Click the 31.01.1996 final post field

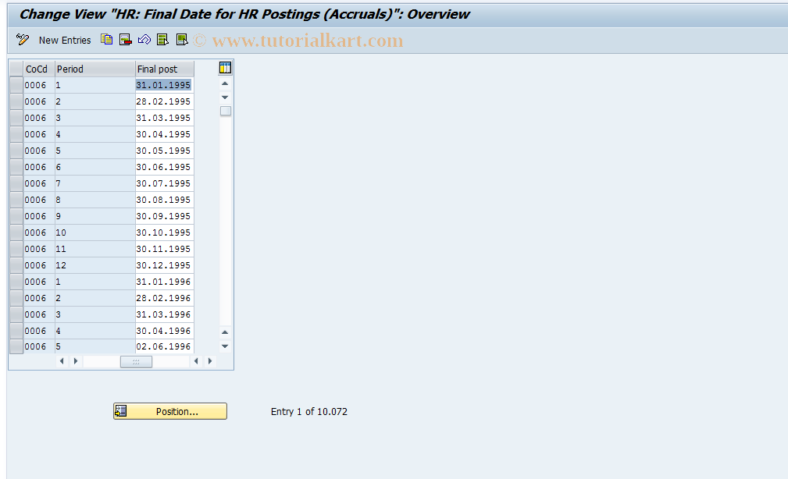coord(164,282)
